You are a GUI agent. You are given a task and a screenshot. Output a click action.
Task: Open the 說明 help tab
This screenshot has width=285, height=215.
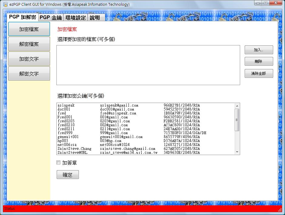point(96,17)
